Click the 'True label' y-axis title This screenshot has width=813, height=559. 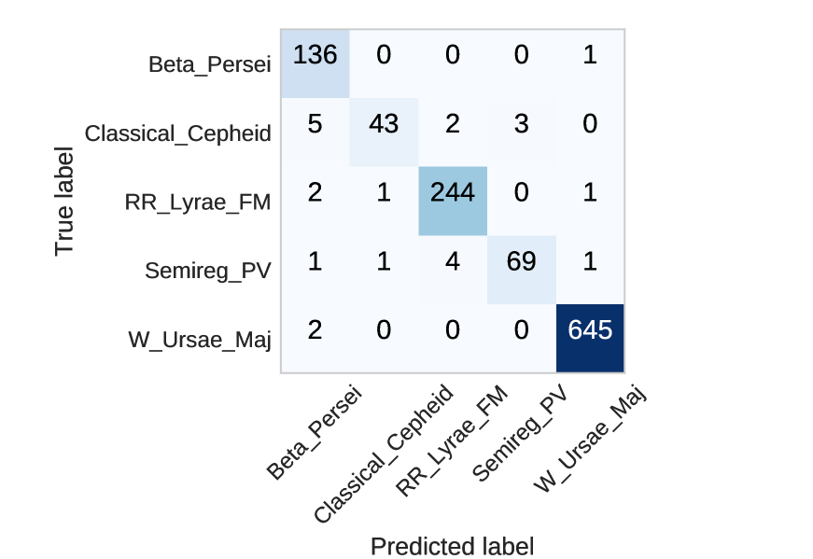63,201
